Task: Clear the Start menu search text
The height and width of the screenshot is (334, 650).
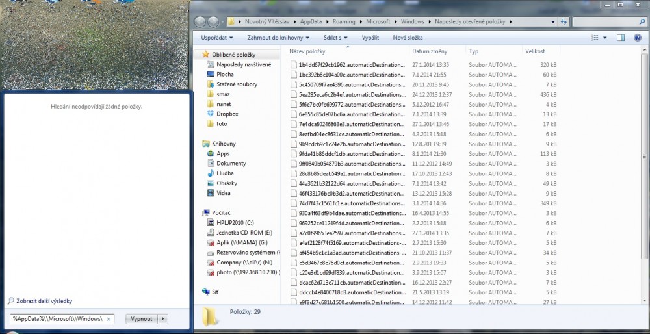Action: 109,319
